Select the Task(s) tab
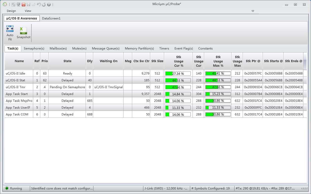 (13, 48)
